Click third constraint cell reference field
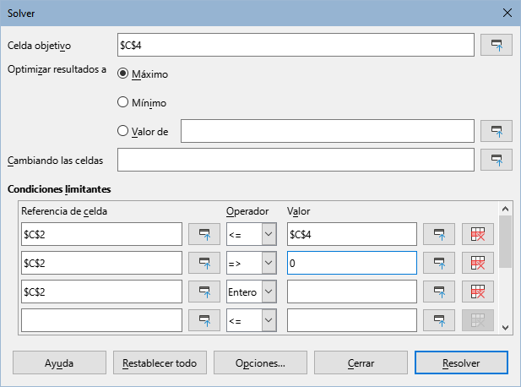Screen dimensions: 521x387 tap(101, 292)
